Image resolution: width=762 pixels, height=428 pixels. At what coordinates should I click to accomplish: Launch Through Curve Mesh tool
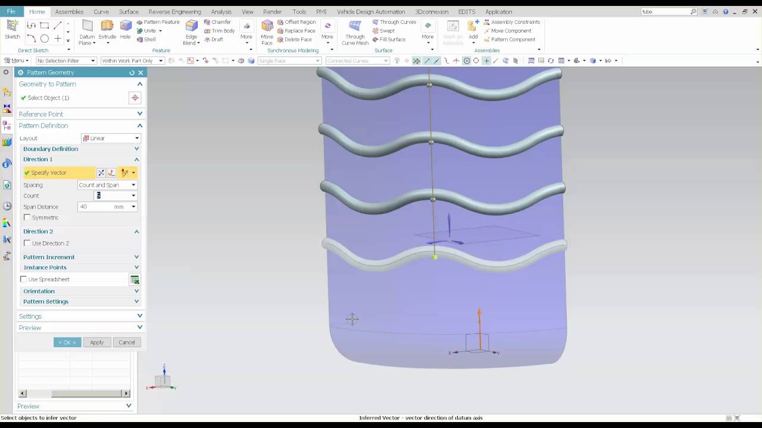[x=355, y=32]
